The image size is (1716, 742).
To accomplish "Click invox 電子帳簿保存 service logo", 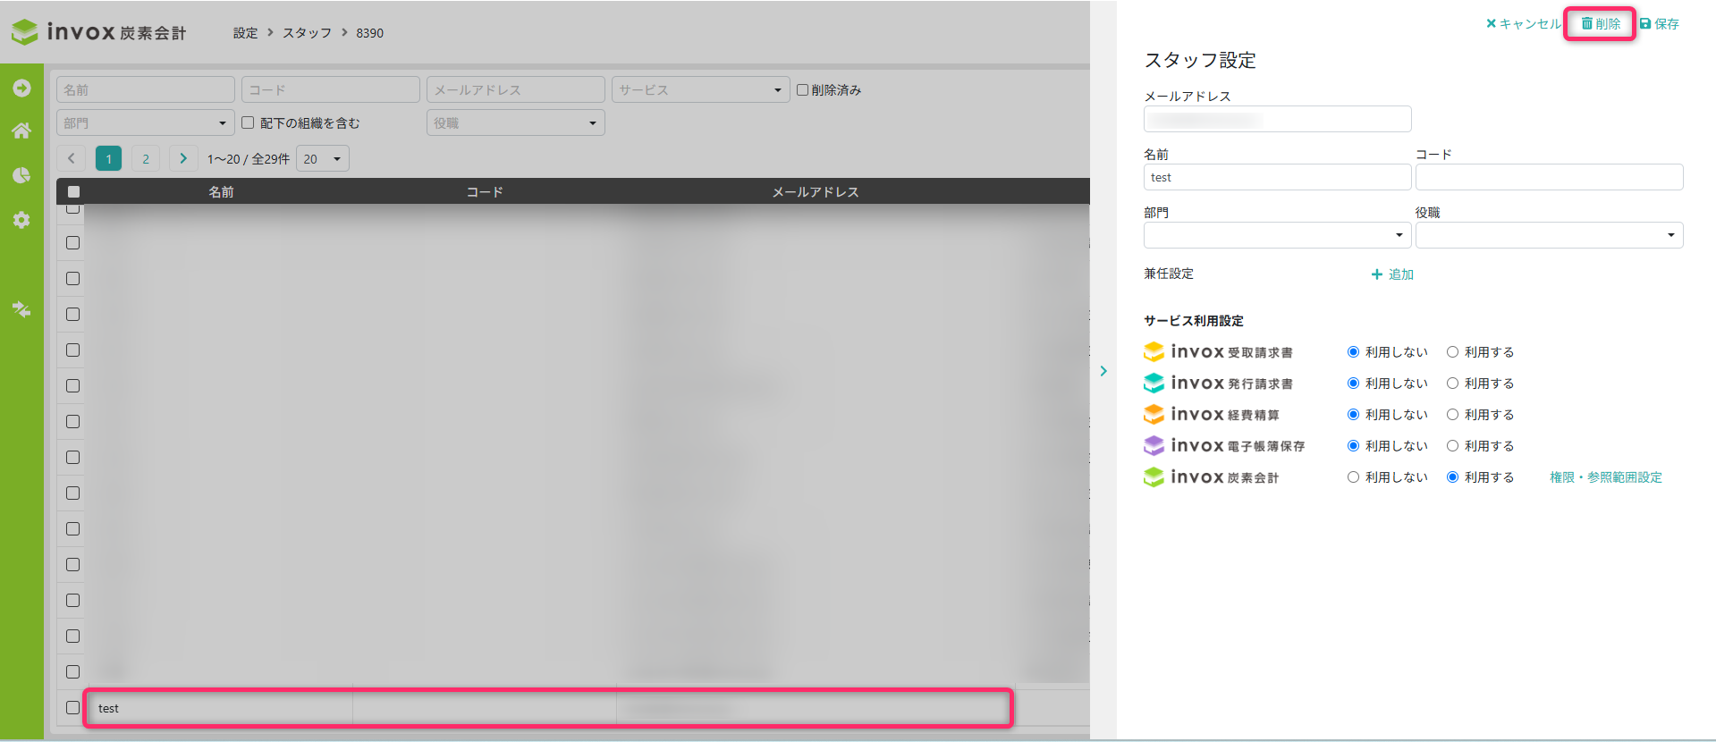I will [1224, 446].
